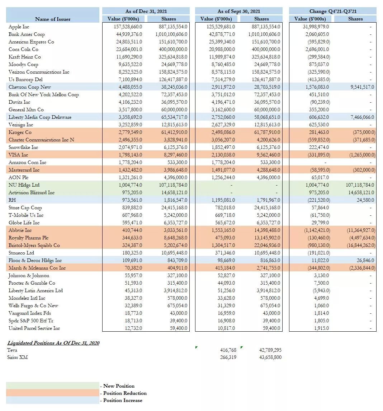383x411 pixels.
Task: Click the Change Q4'21-Q3'21 header
Action: [333, 11]
